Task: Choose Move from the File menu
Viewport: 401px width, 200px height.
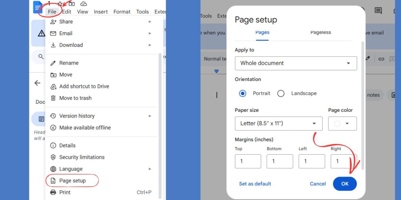Action: click(102, 75)
